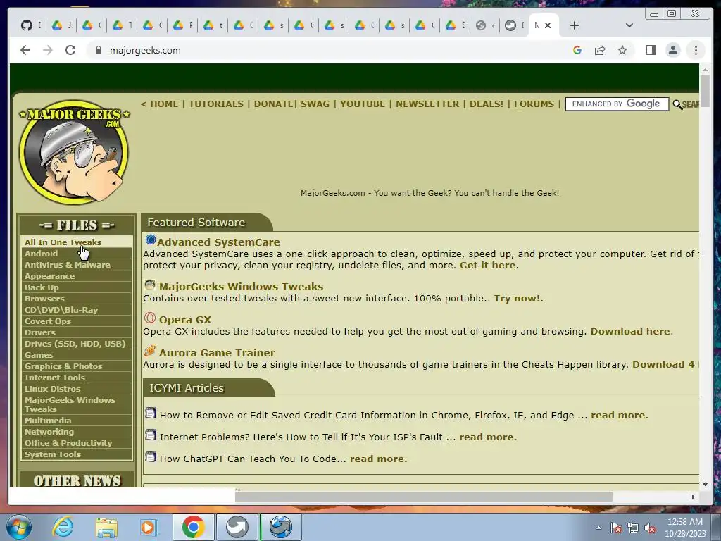721x541 pixels.
Task: Open the HOME menu link
Action: [x=164, y=104]
